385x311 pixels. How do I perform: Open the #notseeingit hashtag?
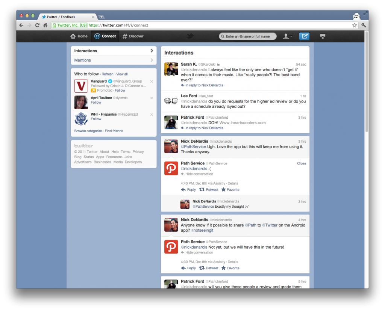coord(202,231)
